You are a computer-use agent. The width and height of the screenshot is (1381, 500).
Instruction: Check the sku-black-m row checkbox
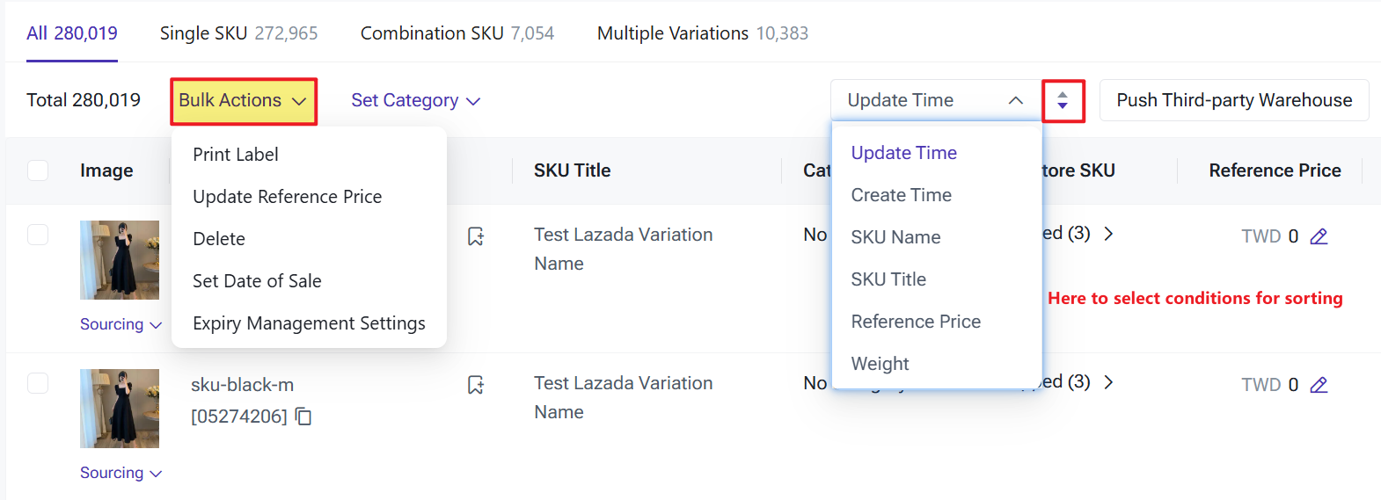pyautogui.click(x=38, y=383)
